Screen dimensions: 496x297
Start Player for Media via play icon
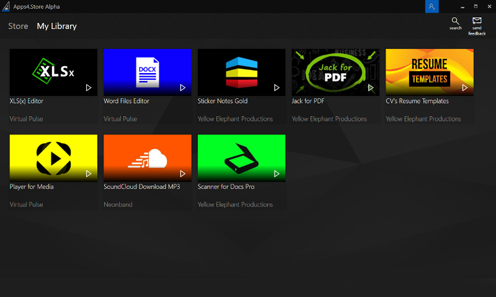(89, 174)
